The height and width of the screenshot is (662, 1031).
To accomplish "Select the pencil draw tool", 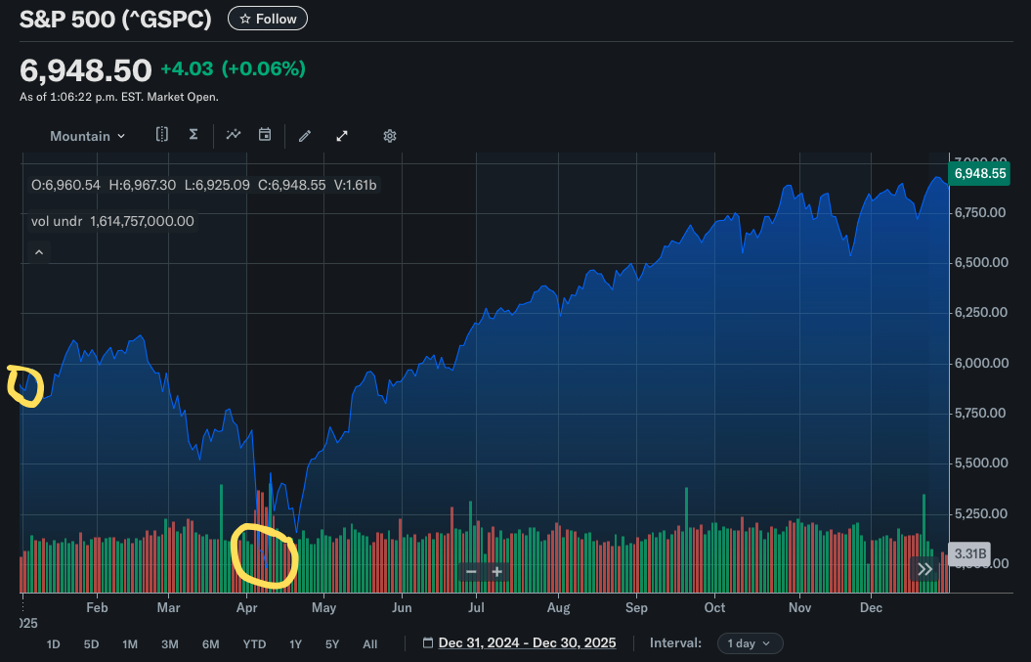I will 305,136.
